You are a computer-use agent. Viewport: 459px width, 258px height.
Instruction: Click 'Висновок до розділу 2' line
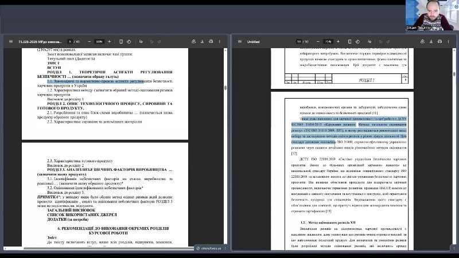click(x=65, y=165)
